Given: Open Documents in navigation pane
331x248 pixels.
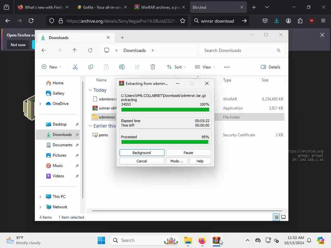Looking at the screenshot, I should 62,145.
